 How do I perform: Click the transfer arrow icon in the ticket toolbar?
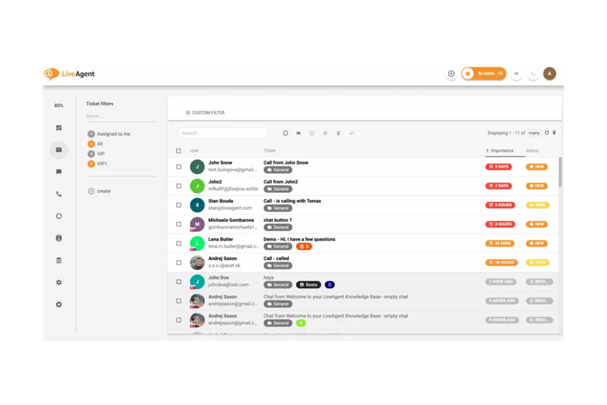299,133
